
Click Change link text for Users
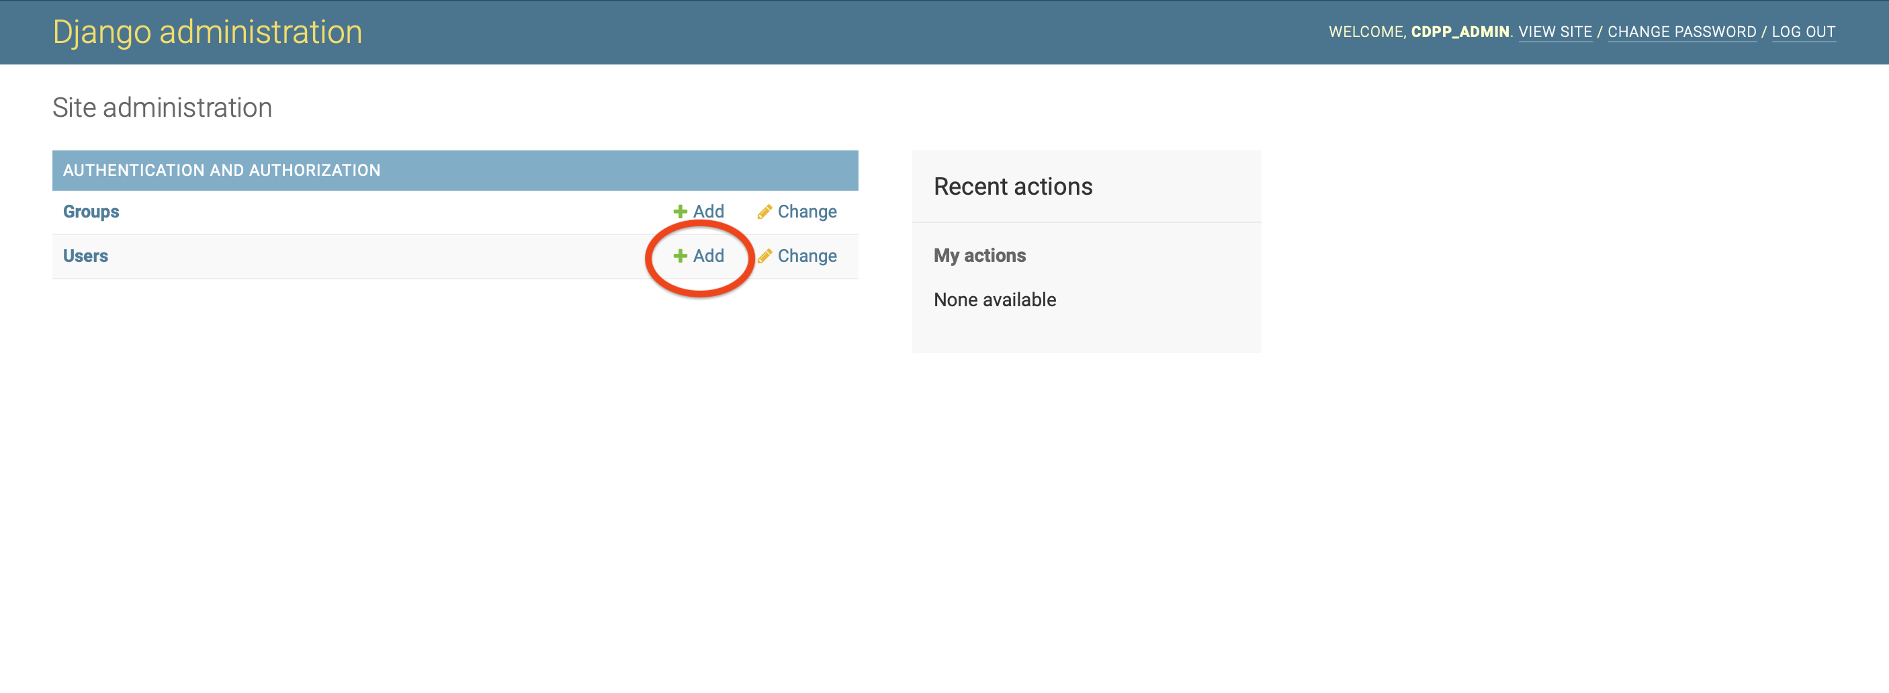[807, 256]
